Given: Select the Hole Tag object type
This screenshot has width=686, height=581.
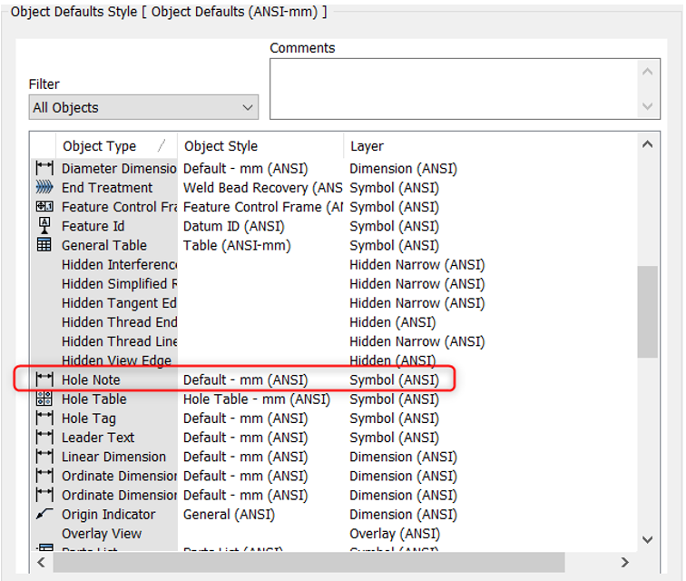Looking at the screenshot, I should pos(89,419).
